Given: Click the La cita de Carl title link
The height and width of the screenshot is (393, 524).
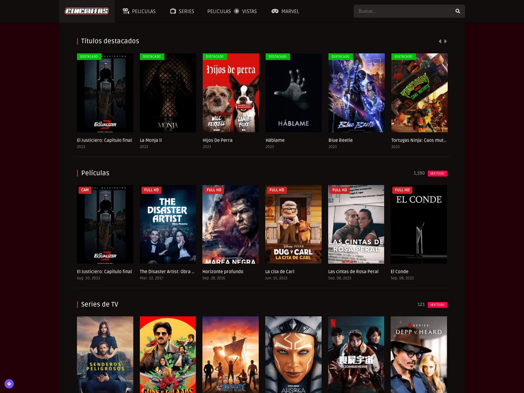Looking at the screenshot, I should click(x=280, y=271).
